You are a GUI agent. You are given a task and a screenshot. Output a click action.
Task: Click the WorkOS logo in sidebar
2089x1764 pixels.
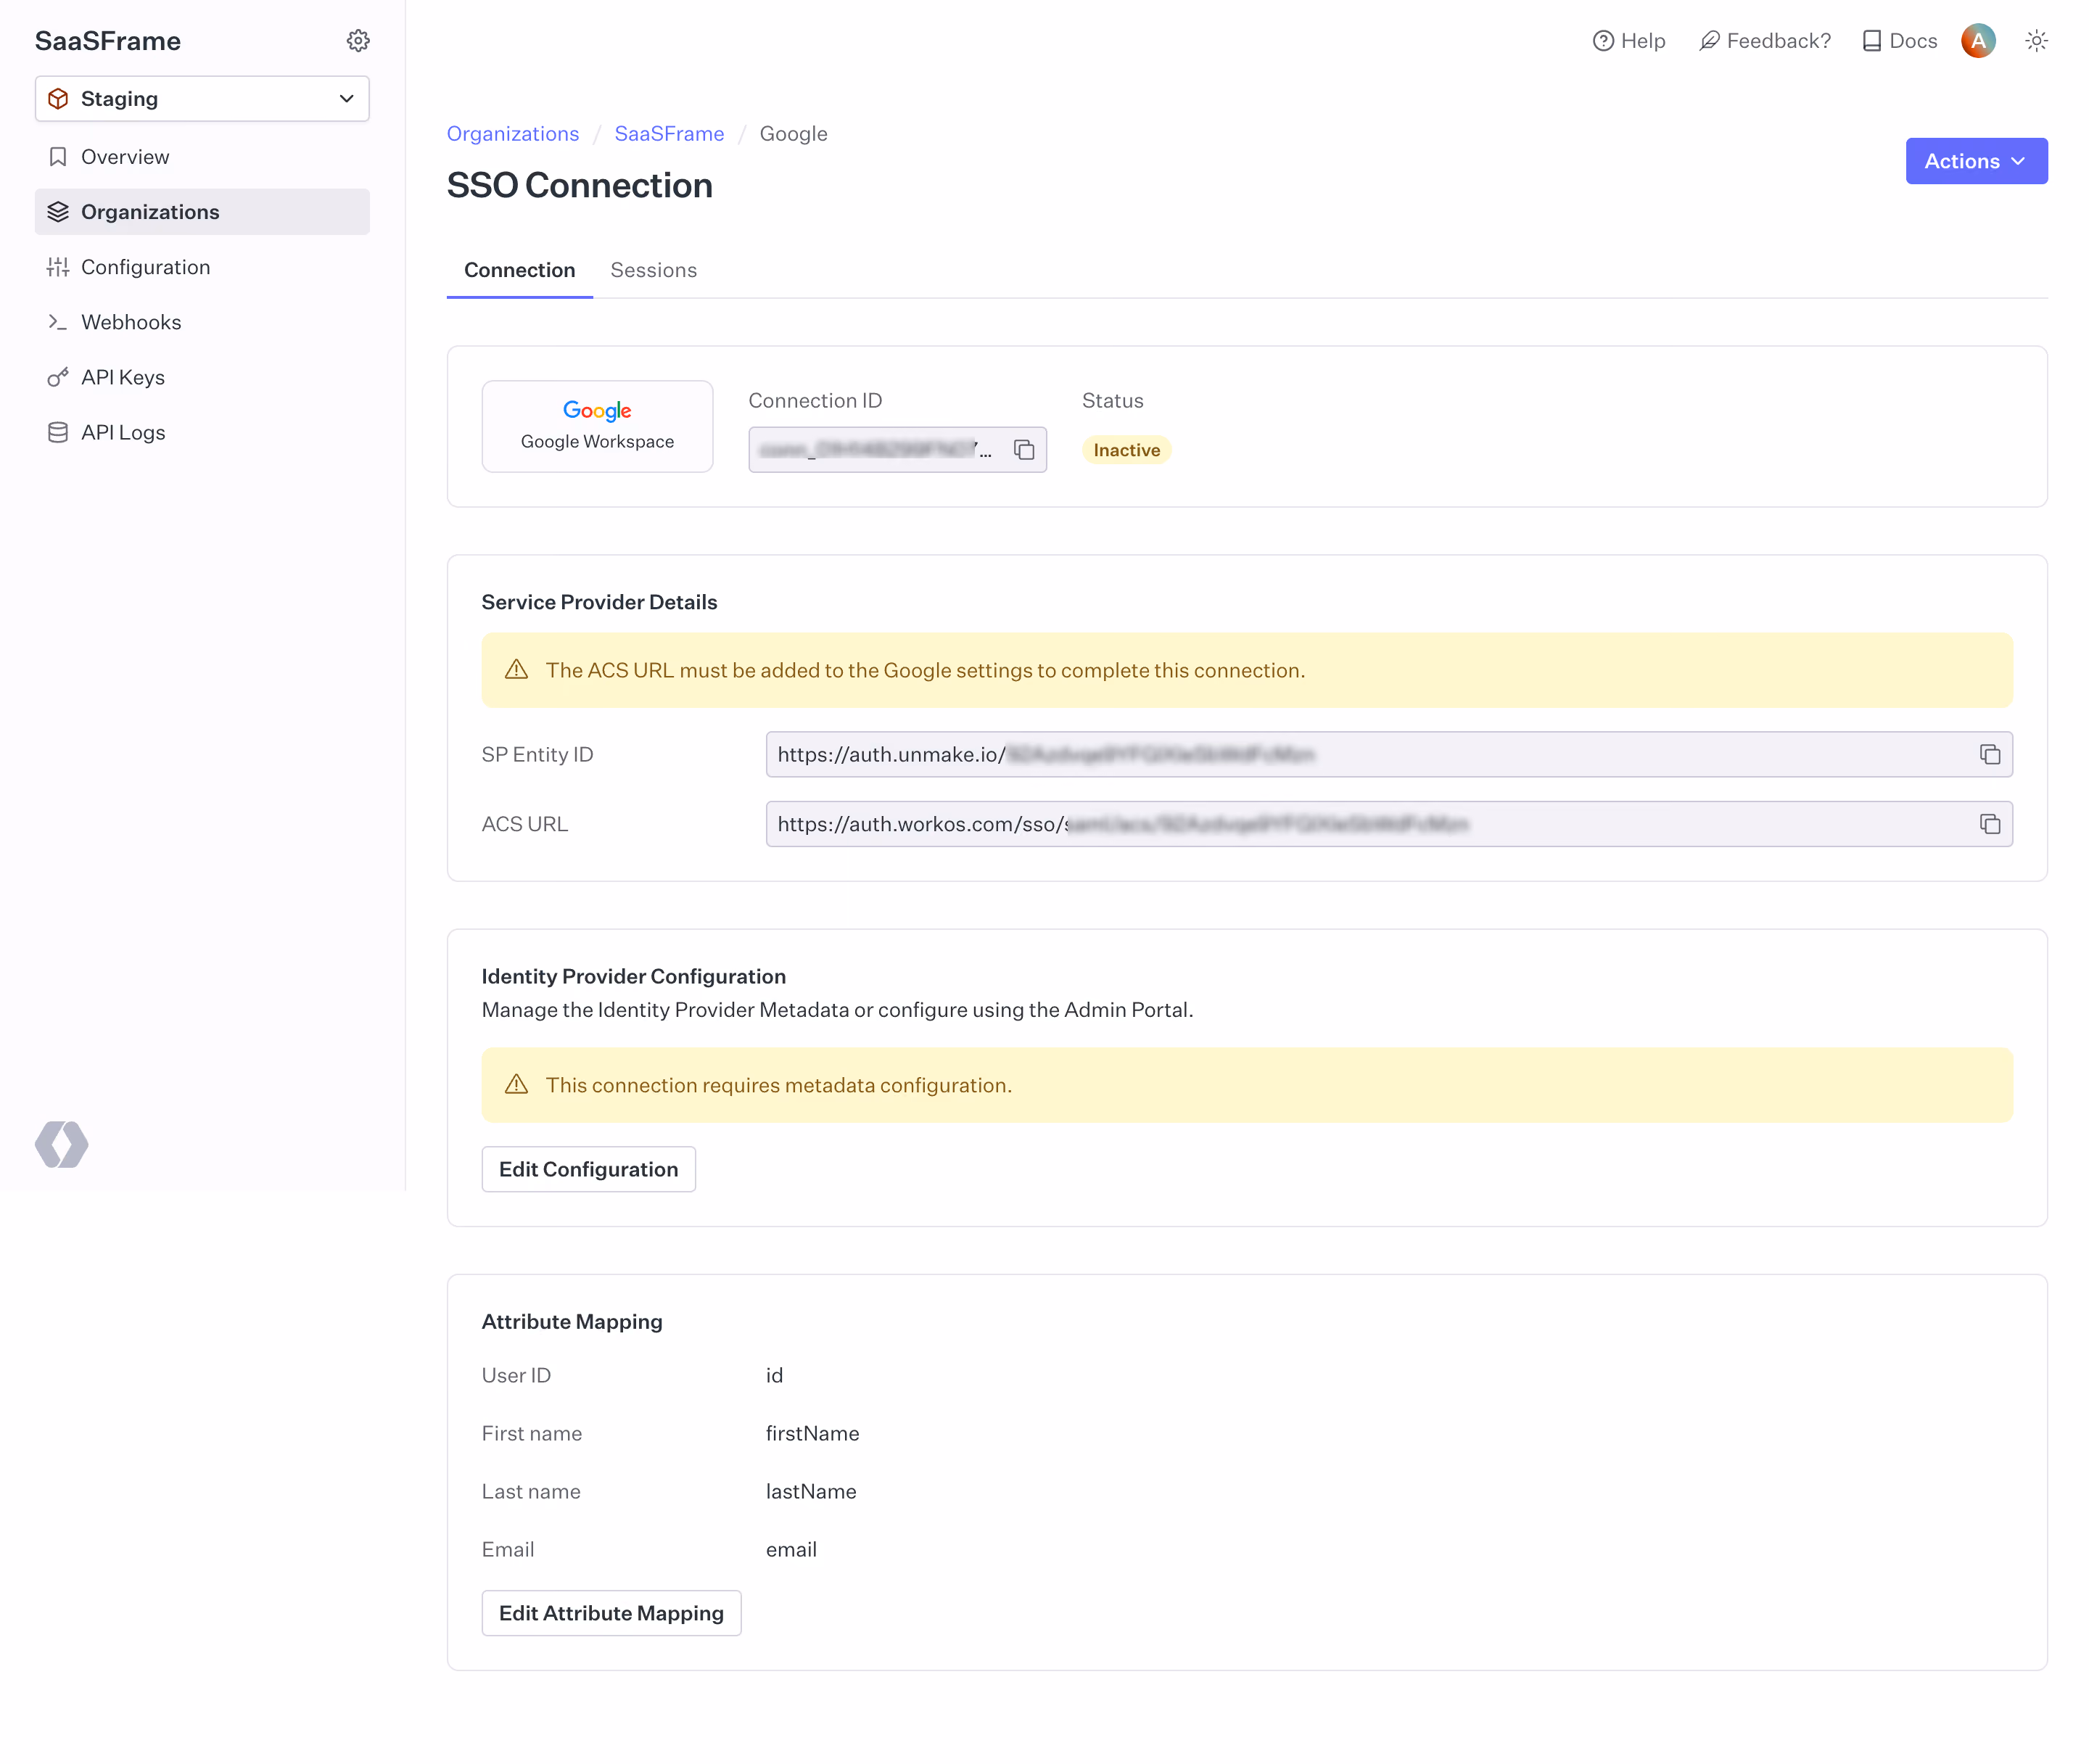(62, 1144)
